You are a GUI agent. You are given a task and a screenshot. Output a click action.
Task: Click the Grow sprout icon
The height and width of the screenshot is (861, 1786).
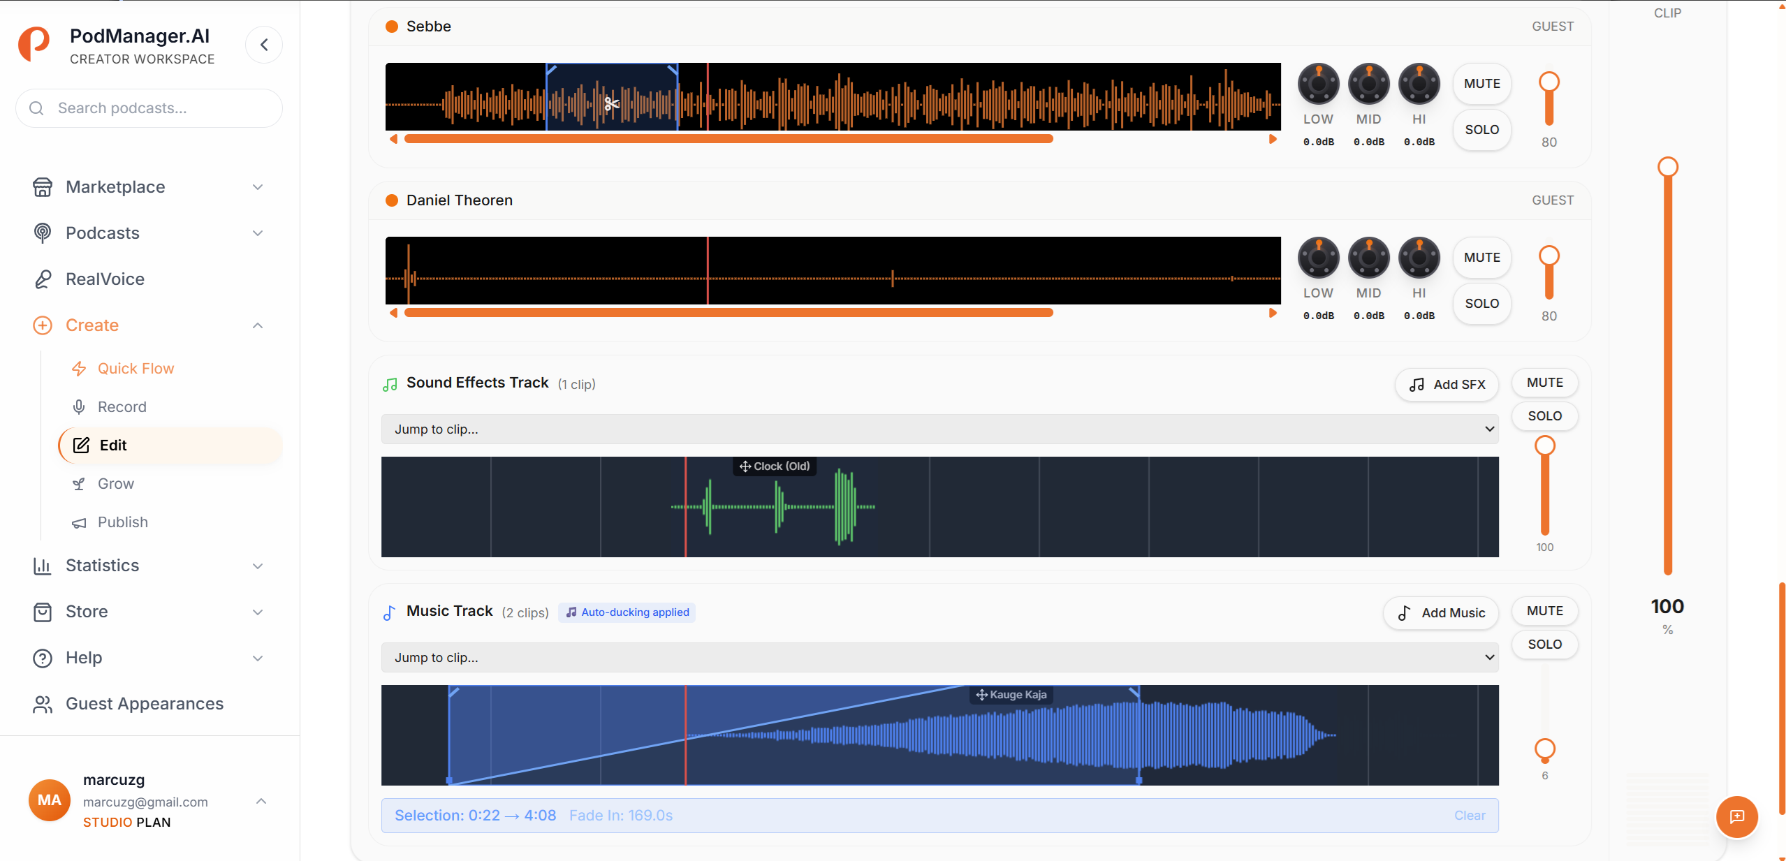click(x=79, y=484)
